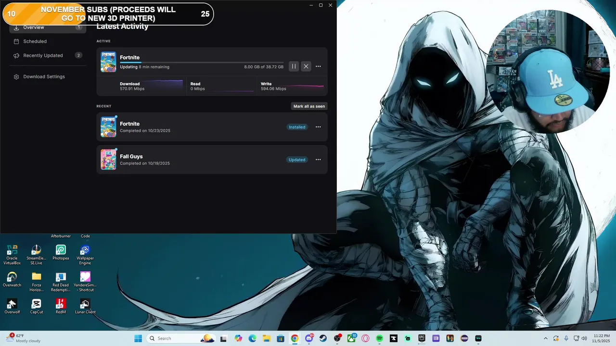The image size is (616, 346).
Task: Click the taskbar Search box
Action: (181, 338)
